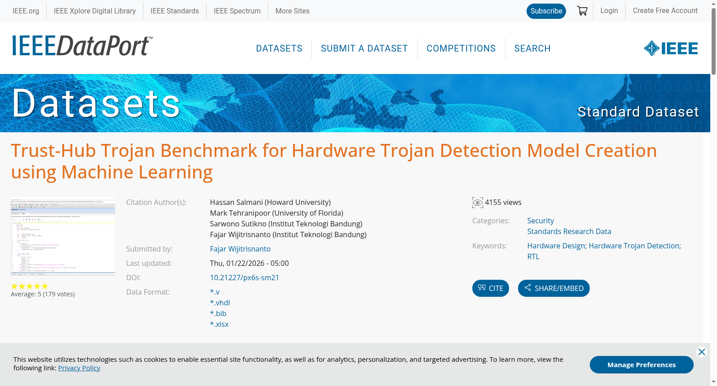Screen dimensions: 717x386
Task: Go to IEEE Standards site
Action: (x=175, y=11)
